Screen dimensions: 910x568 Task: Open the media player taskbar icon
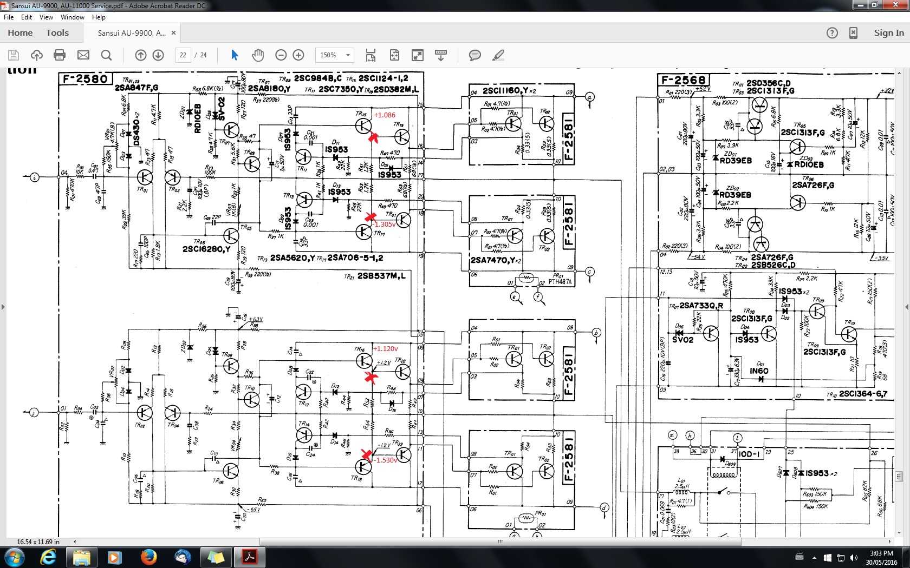click(114, 557)
